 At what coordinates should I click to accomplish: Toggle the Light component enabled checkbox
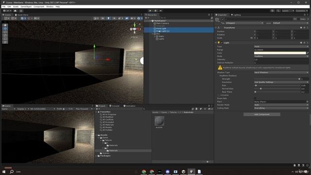pos(222,43)
